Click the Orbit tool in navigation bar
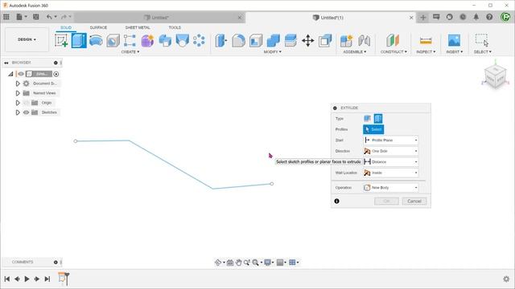This screenshot has height=289, width=515. click(218, 263)
